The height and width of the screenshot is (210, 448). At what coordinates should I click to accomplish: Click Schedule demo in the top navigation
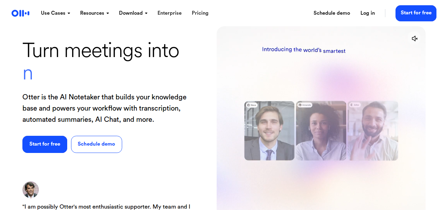point(331,13)
